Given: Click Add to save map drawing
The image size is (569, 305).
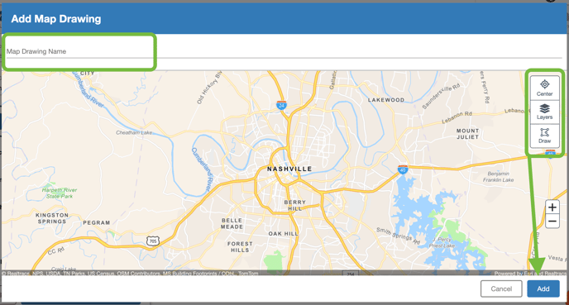Looking at the screenshot, I should pyautogui.click(x=543, y=288).
